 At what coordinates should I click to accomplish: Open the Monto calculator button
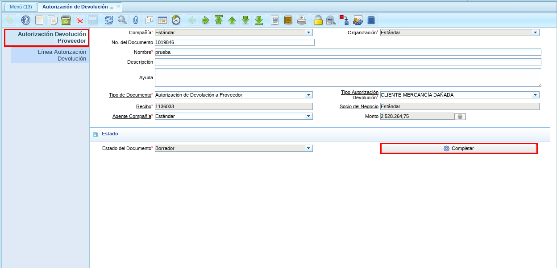point(460,117)
